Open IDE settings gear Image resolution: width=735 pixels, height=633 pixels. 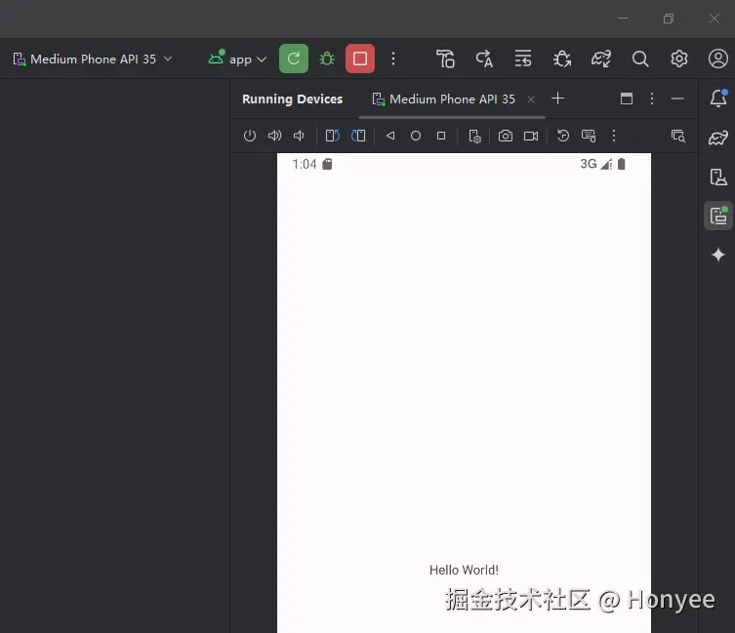[678, 59]
